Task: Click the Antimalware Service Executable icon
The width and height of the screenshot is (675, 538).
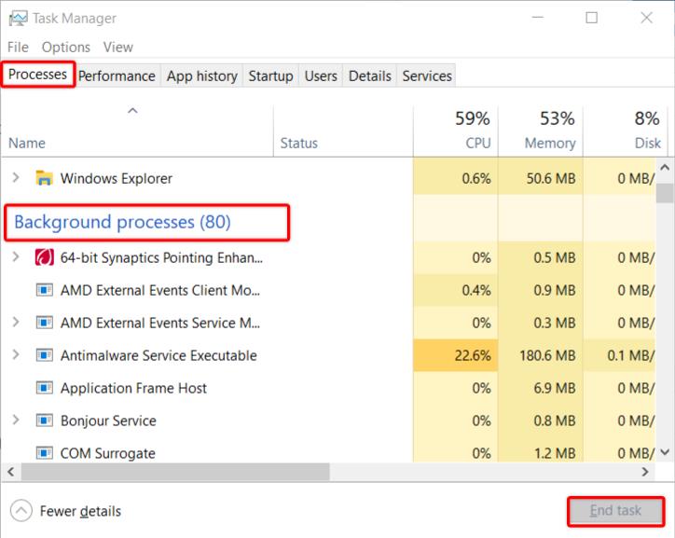Action: pos(44,355)
